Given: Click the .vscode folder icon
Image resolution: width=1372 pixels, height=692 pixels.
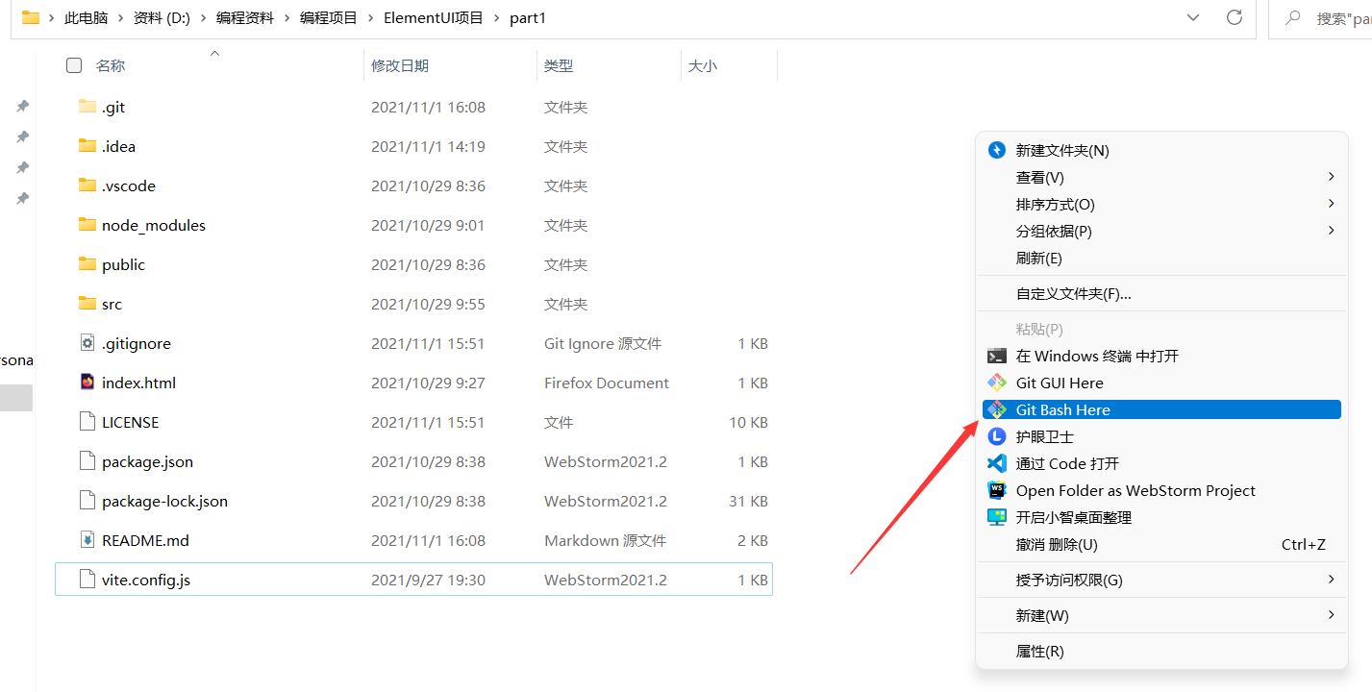Looking at the screenshot, I should click(x=87, y=185).
